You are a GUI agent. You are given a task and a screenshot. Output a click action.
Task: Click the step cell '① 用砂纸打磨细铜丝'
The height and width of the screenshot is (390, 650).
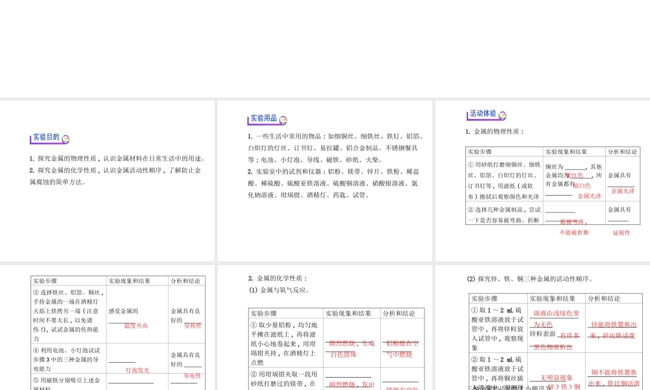(x=504, y=180)
